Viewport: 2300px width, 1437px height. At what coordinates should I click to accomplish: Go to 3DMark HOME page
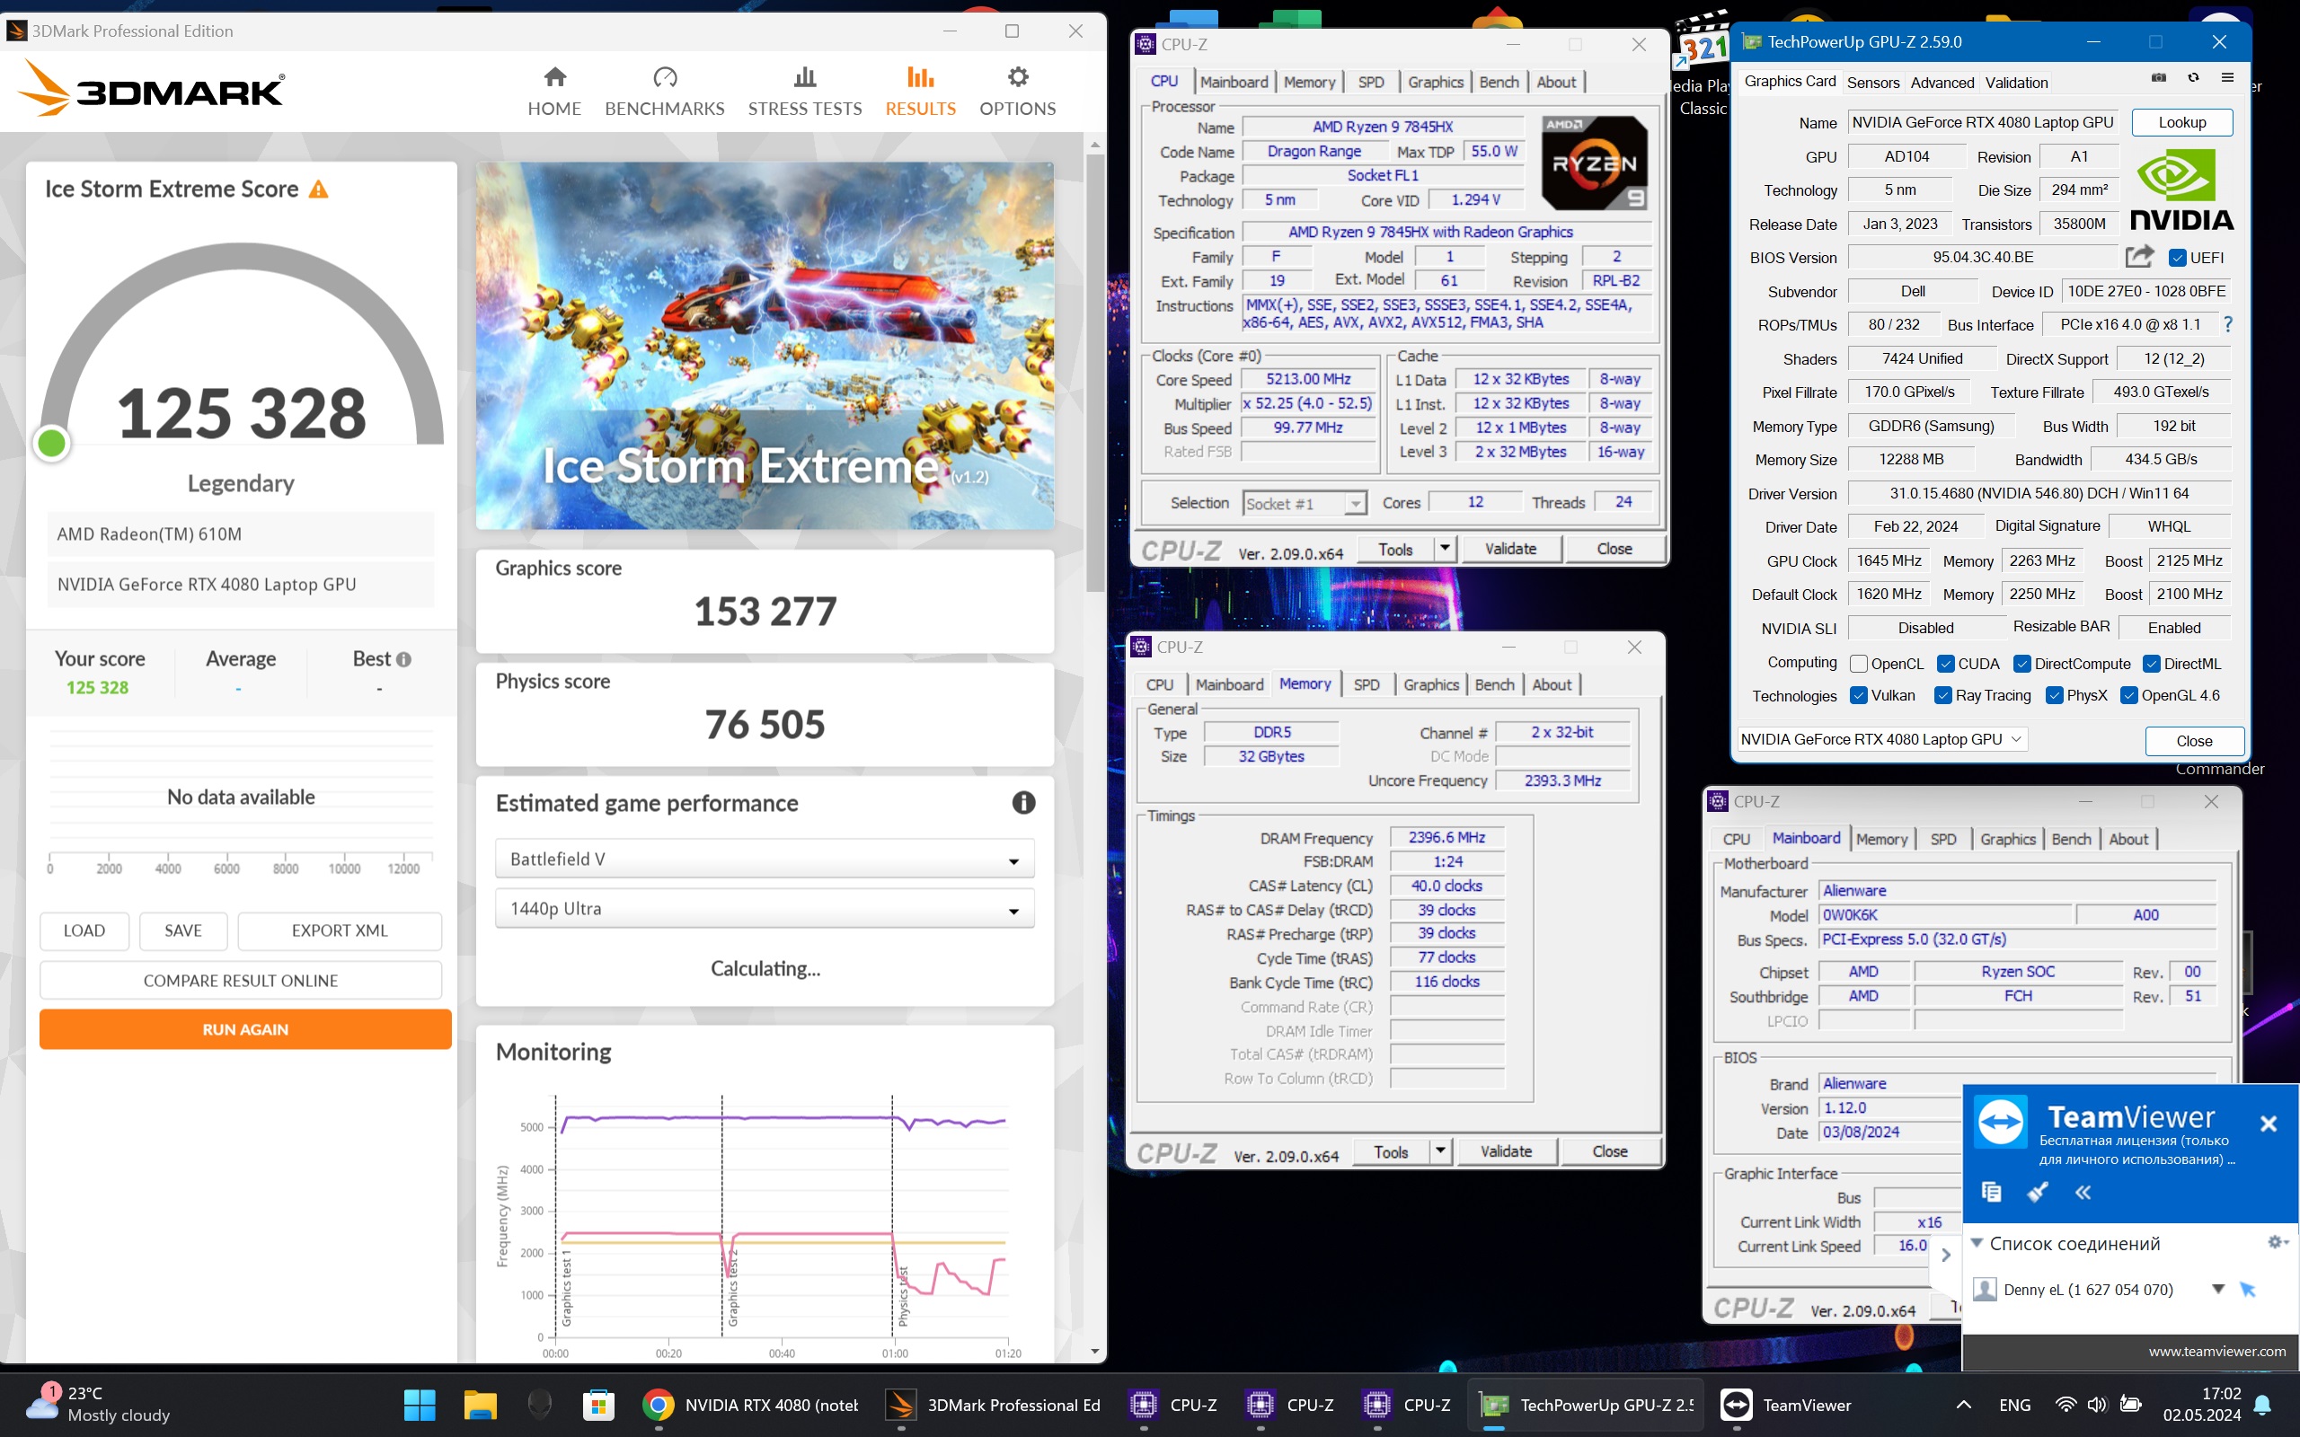coord(554,92)
